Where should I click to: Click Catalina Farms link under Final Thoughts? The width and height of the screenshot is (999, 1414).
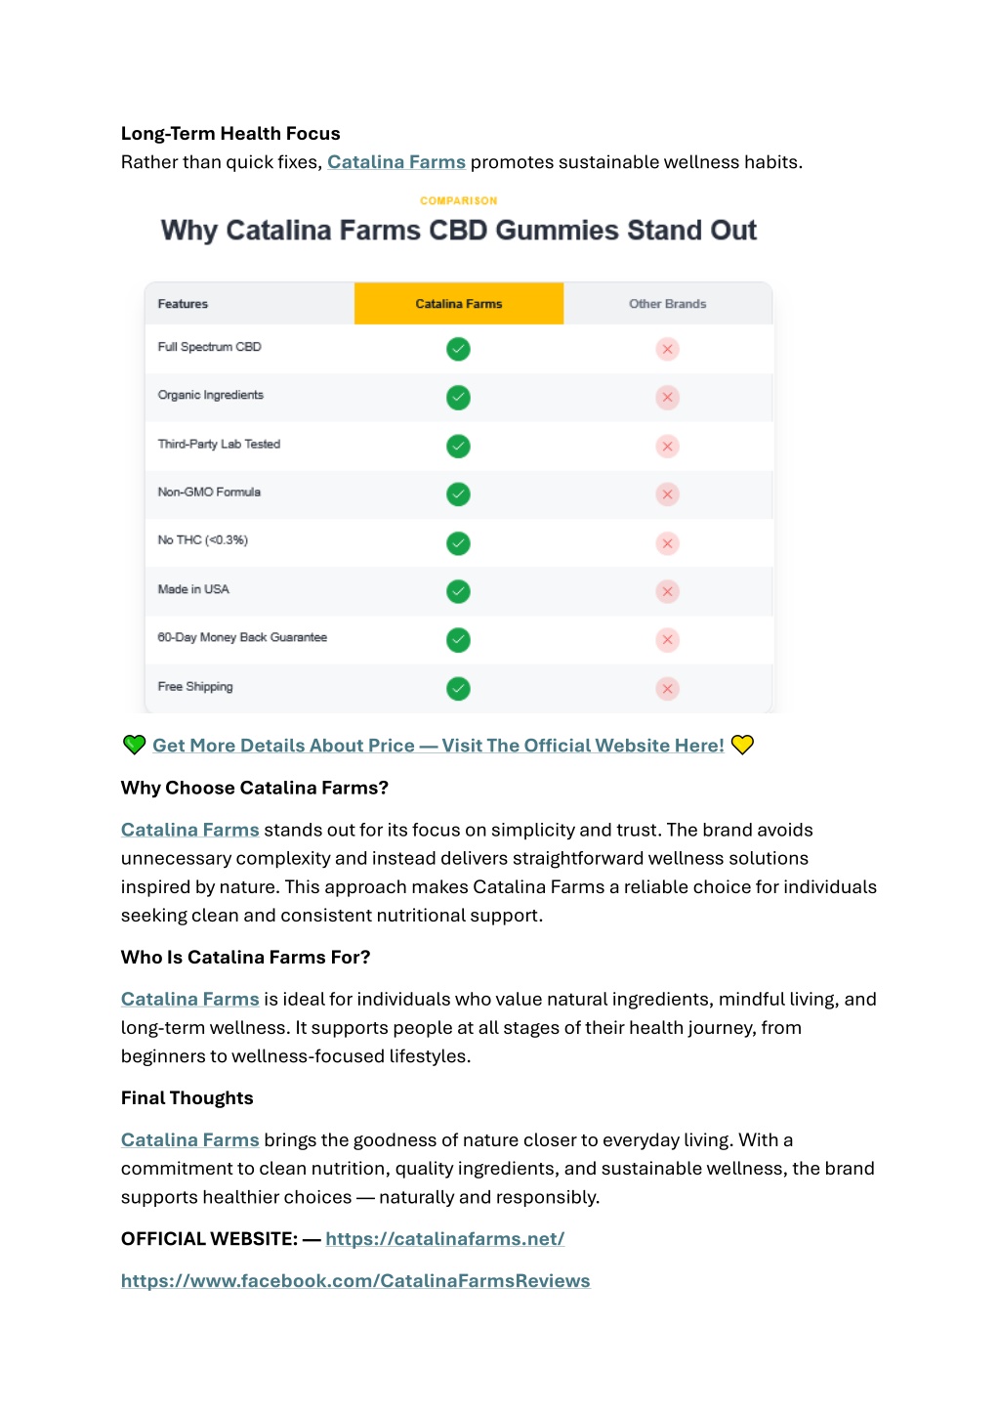point(190,1139)
